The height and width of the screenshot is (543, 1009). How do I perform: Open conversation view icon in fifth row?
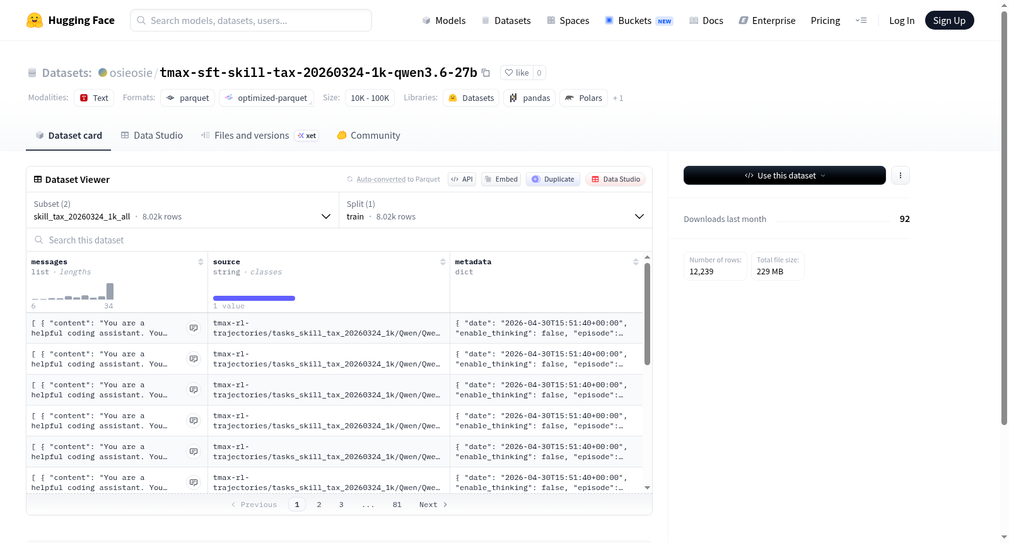pos(194,452)
